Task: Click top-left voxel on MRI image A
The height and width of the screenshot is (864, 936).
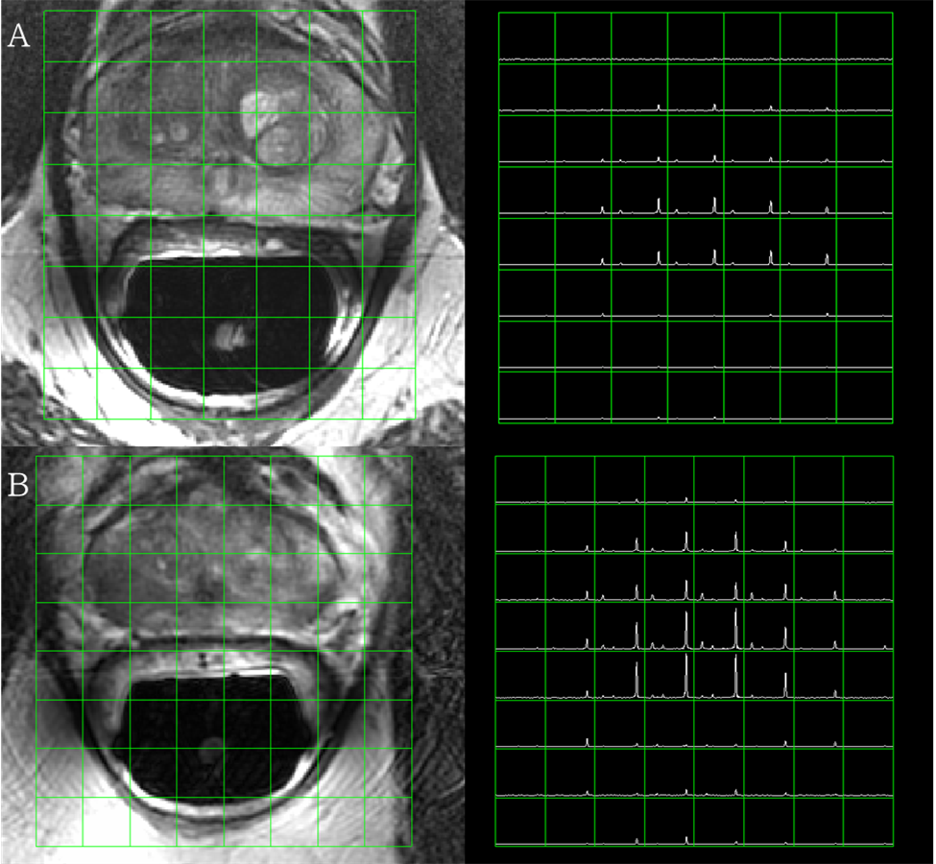Action: [x=70, y=36]
